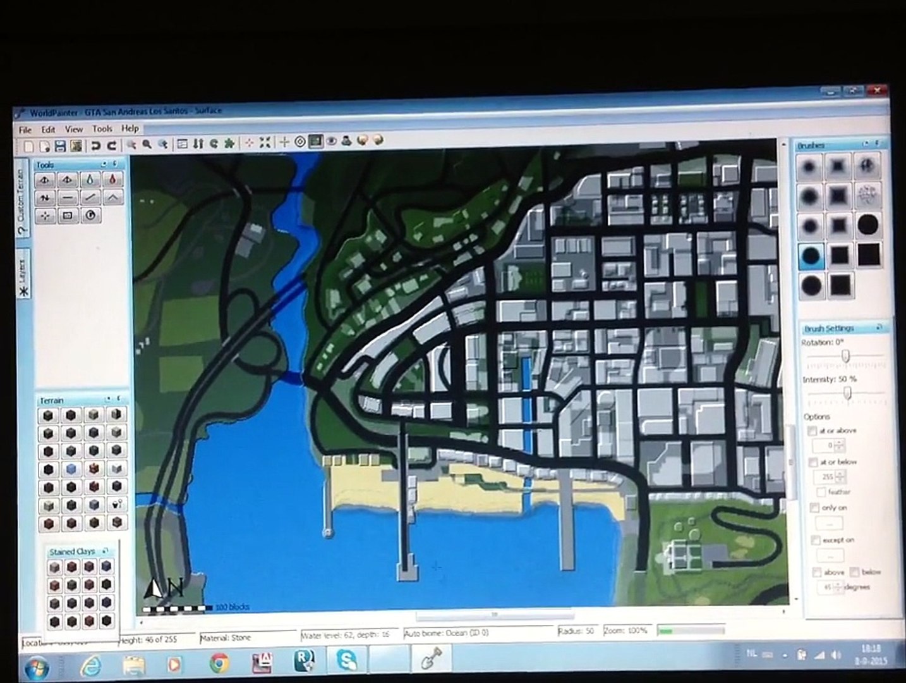
Task: Select the solid black circle brush
Action: click(x=868, y=225)
